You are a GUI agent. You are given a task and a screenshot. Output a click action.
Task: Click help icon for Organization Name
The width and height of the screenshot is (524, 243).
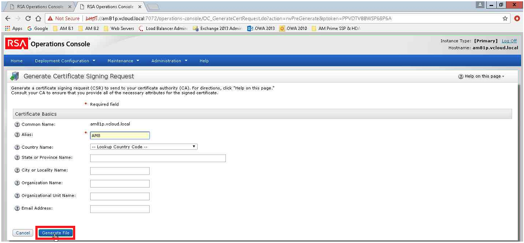click(18, 183)
